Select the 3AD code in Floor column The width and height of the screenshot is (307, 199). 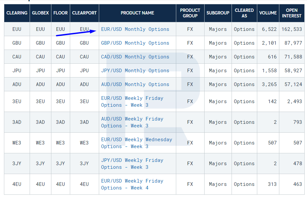point(61,122)
